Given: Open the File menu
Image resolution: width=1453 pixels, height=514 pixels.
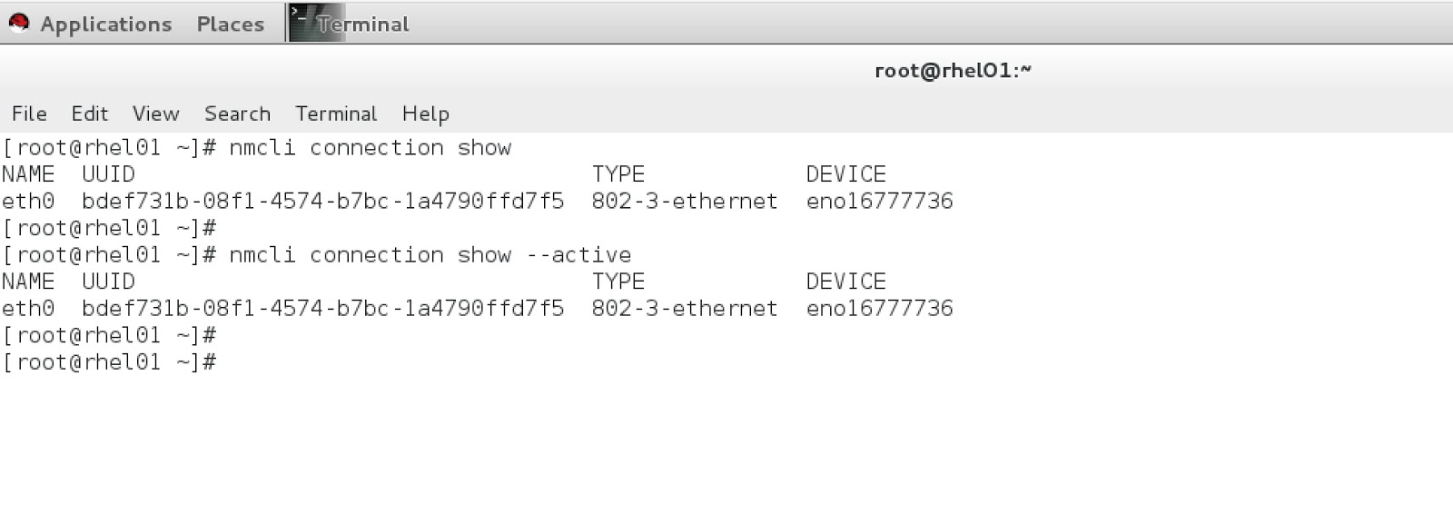Looking at the screenshot, I should pyautogui.click(x=29, y=114).
